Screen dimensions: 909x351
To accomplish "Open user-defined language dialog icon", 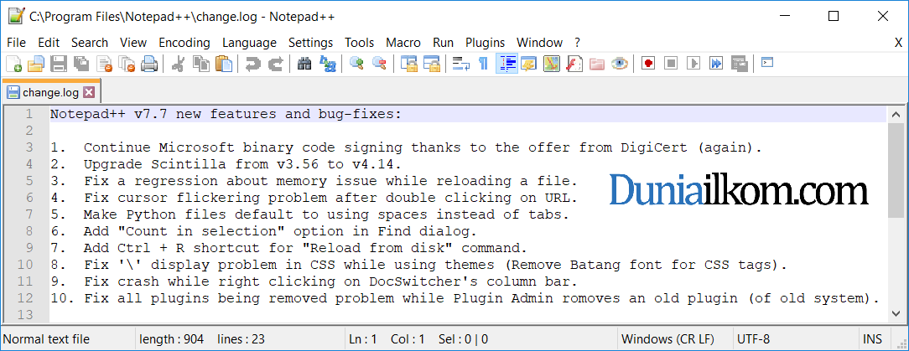I will coord(528,63).
